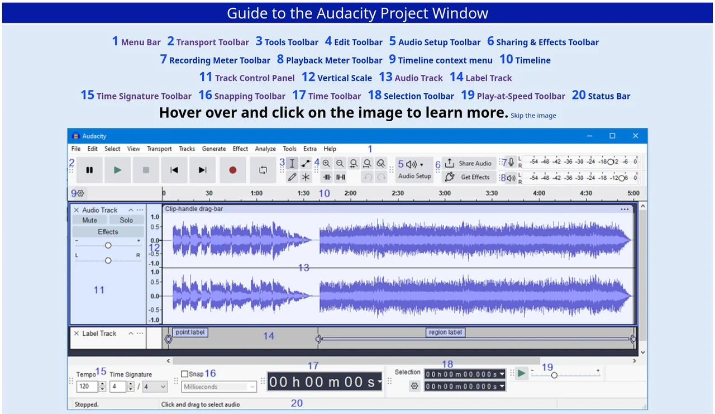Open the File menu
Image resolution: width=715 pixels, height=414 pixels.
(x=76, y=149)
